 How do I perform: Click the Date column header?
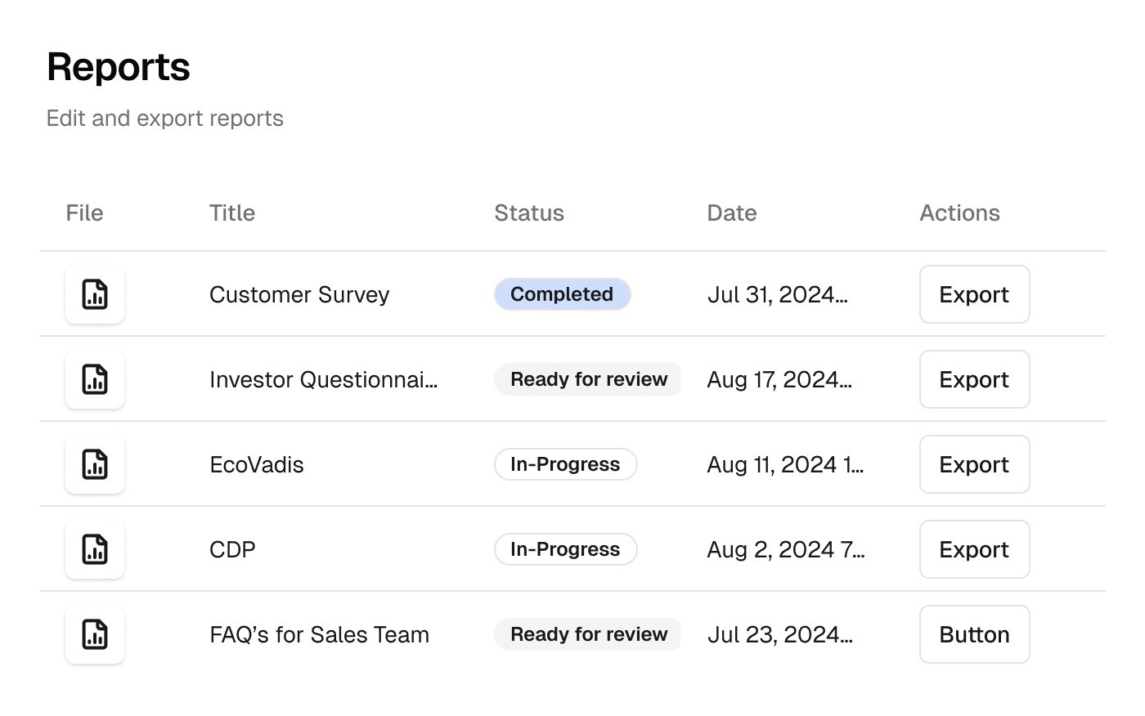pyautogui.click(x=732, y=213)
